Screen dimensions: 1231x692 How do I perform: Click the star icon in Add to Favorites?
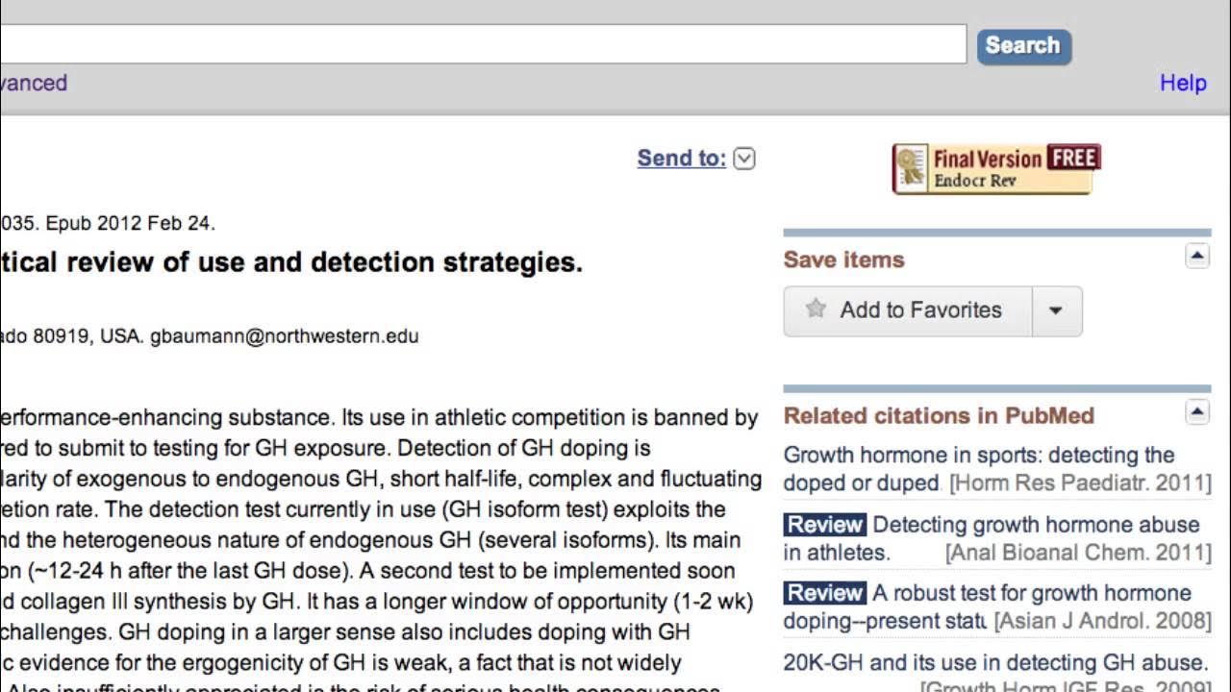tap(816, 309)
